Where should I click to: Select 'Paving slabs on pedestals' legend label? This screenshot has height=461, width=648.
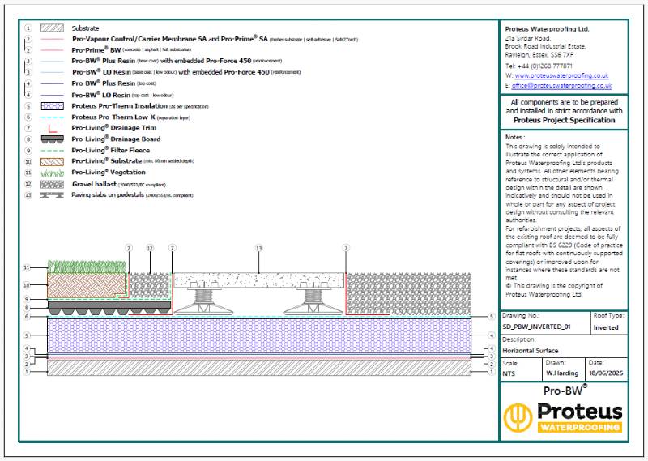(108, 194)
